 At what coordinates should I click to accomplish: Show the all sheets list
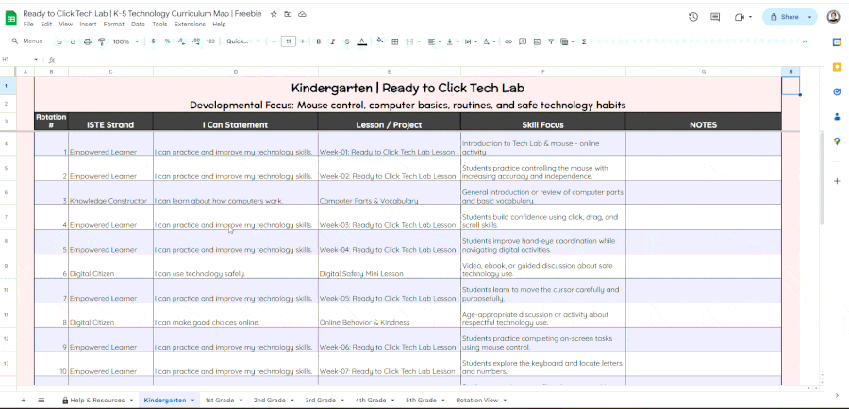42,401
